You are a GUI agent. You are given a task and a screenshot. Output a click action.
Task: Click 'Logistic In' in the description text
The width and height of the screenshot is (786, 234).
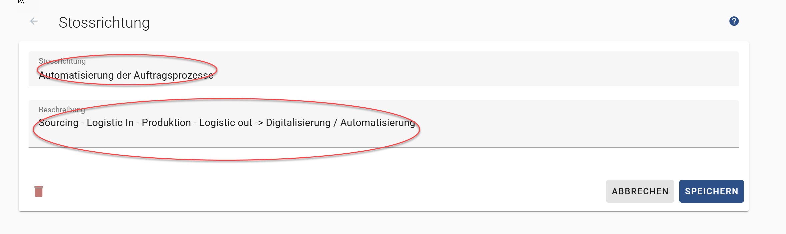click(110, 123)
